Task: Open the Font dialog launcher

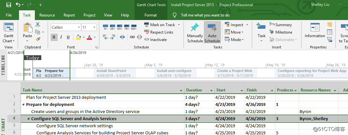Action: (96, 47)
